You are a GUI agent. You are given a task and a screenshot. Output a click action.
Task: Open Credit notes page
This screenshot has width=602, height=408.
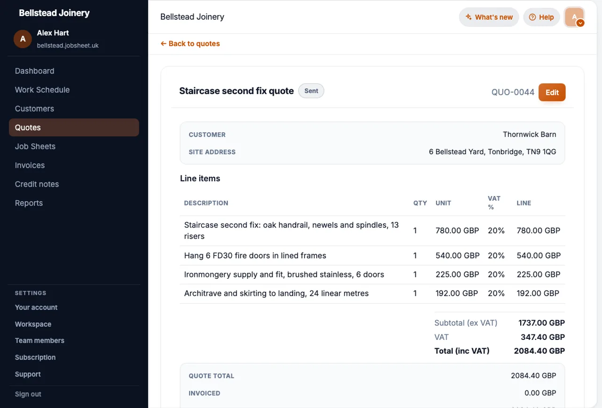pos(74,184)
